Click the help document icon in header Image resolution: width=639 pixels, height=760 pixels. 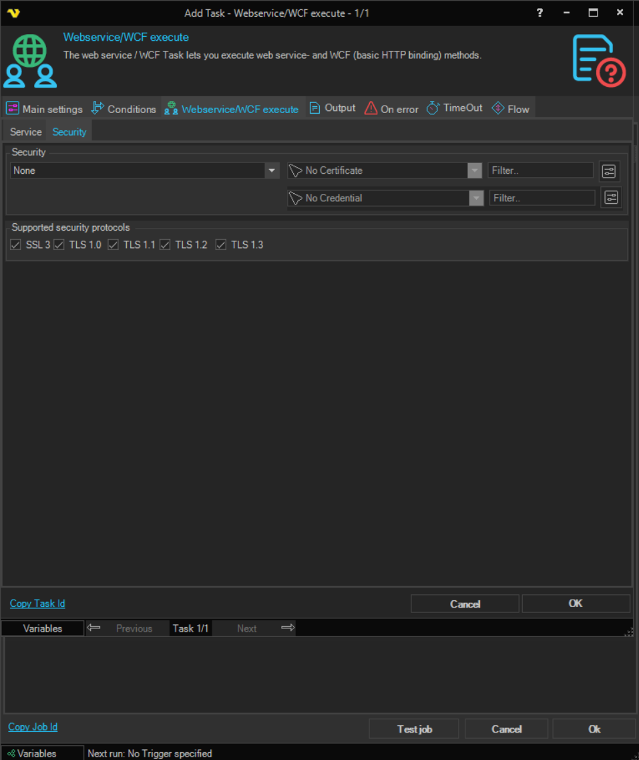click(598, 61)
